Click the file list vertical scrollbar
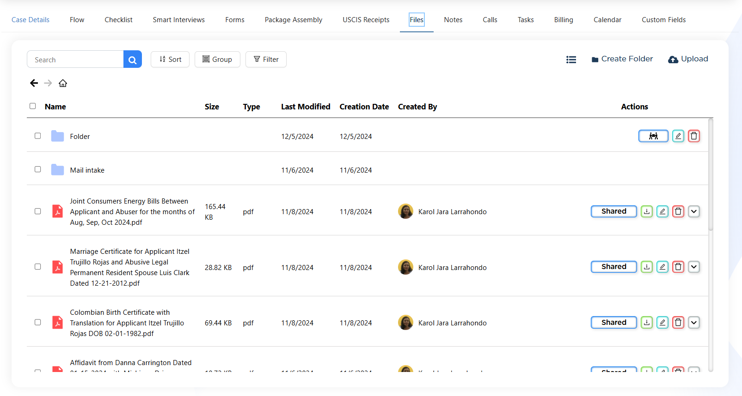Image resolution: width=742 pixels, height=396 pixels. [x=711, y=175]
